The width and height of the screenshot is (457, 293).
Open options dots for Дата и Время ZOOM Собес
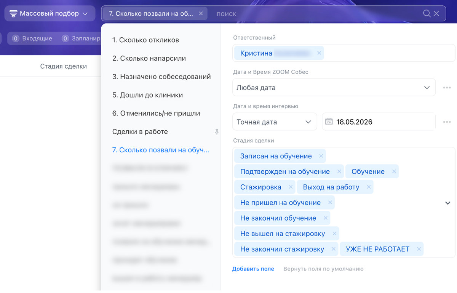pyautogui.click(x=447, y=88)
